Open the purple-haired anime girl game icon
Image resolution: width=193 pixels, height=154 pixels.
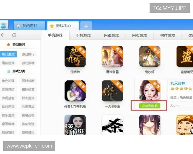[150, 125]
